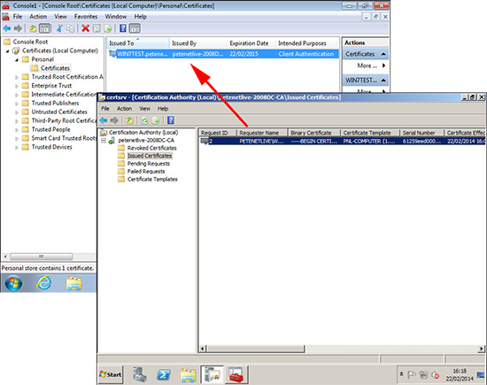
Task: Click the Refresh icon in certsrv toolbar
Action: [x=144, y=120]
